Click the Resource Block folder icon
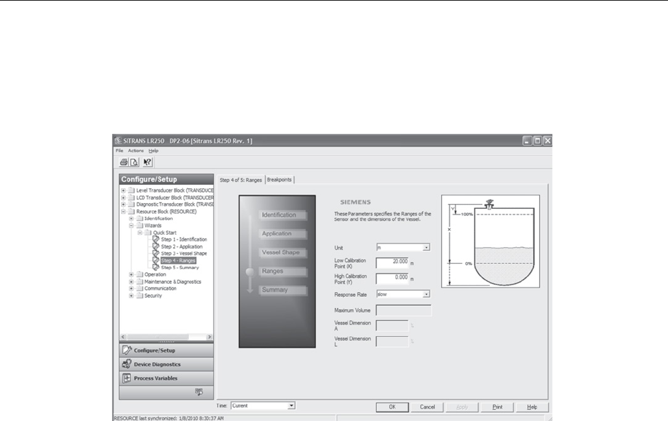The width and height of the screenshot is (668, 421). [131, 211]
